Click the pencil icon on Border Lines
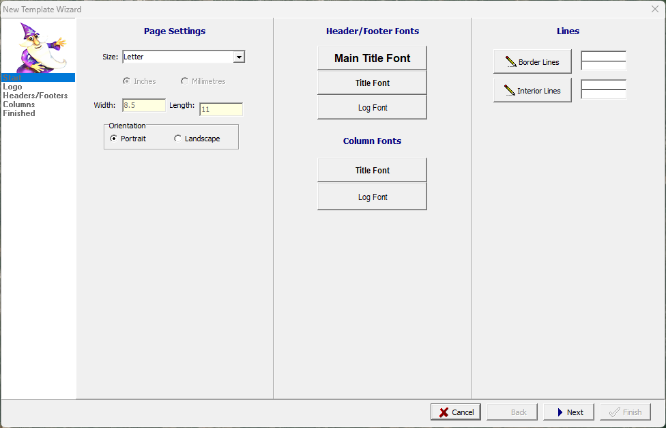666x428 pixels. coord(510,62)
